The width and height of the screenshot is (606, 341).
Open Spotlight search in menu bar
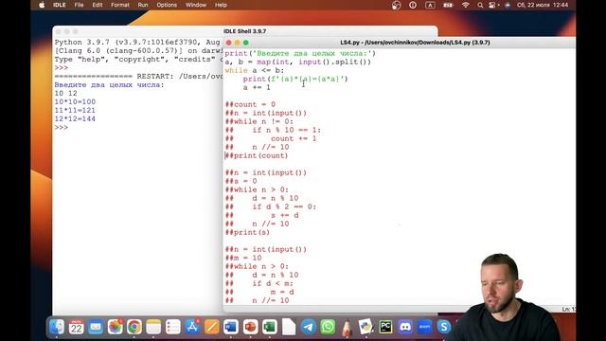coord(480,5)
